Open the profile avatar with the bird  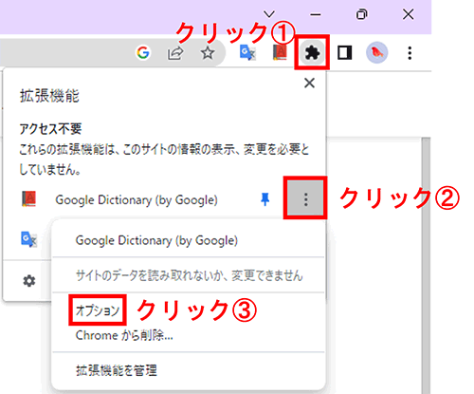(x=377, y=52)
